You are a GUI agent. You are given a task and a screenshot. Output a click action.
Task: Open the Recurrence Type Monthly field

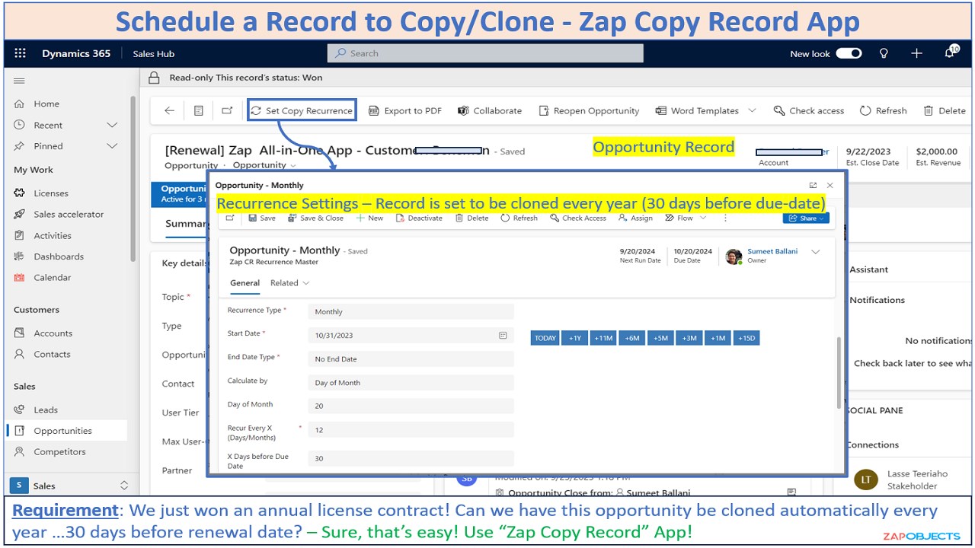tap(411, 311)
